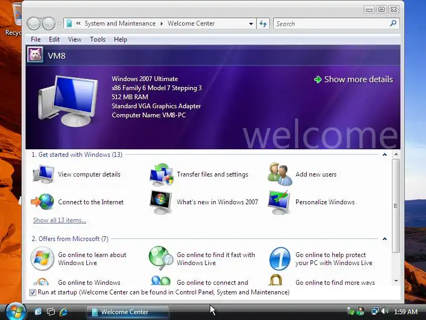Viewport: 426px width, 320px height.
Task: Click the scrollbar up arrow
Action: tap(396, 154)
